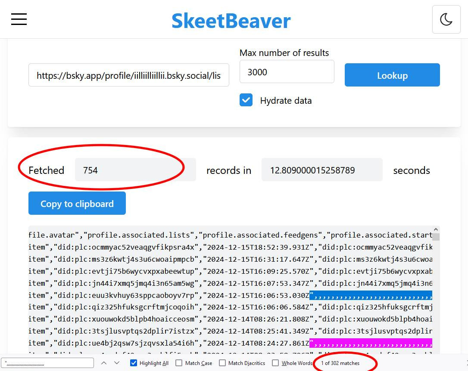Click the '1 of 302 matches' status text
This screenshot has height=371, width=468.
340,363
